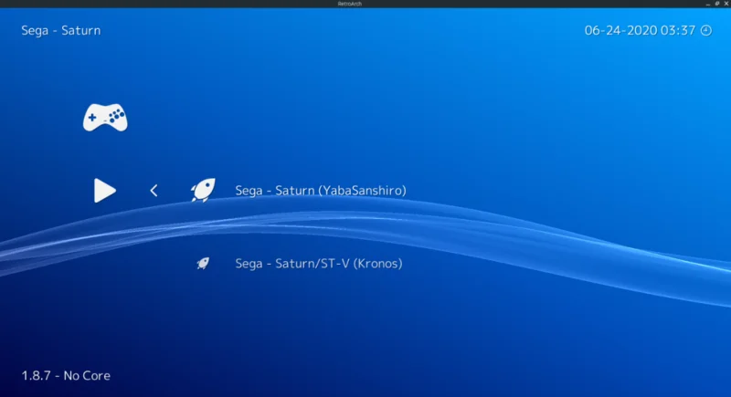Click the date and time 06-24-2020 03:37
The image size is (731, 397).
(x=640, y=30)
